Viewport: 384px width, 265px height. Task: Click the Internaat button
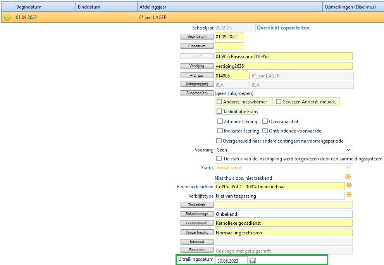197,242
